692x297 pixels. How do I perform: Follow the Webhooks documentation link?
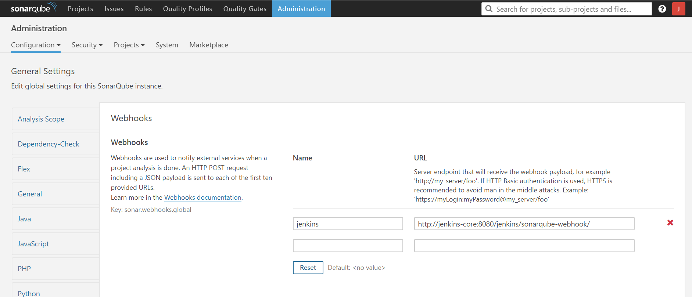click(x=203, y=198)
